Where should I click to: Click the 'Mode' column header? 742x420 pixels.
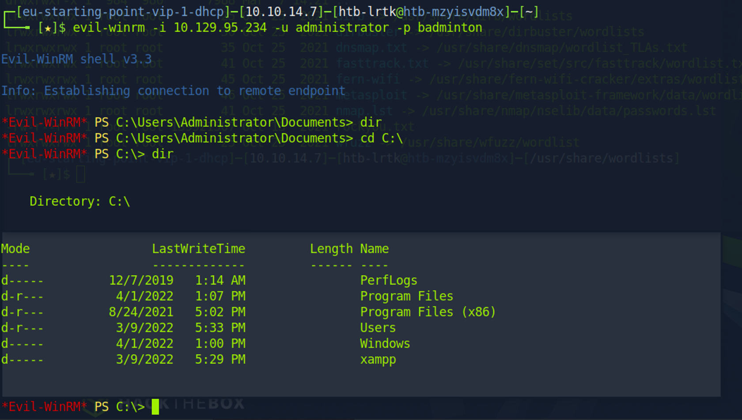click(15, 249)
